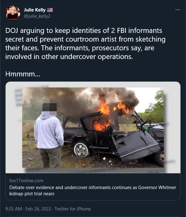The width and height of the screenshot is (186, 217).
Task: Click the Twitter for iPhone source label
Action: pos(73,209)
